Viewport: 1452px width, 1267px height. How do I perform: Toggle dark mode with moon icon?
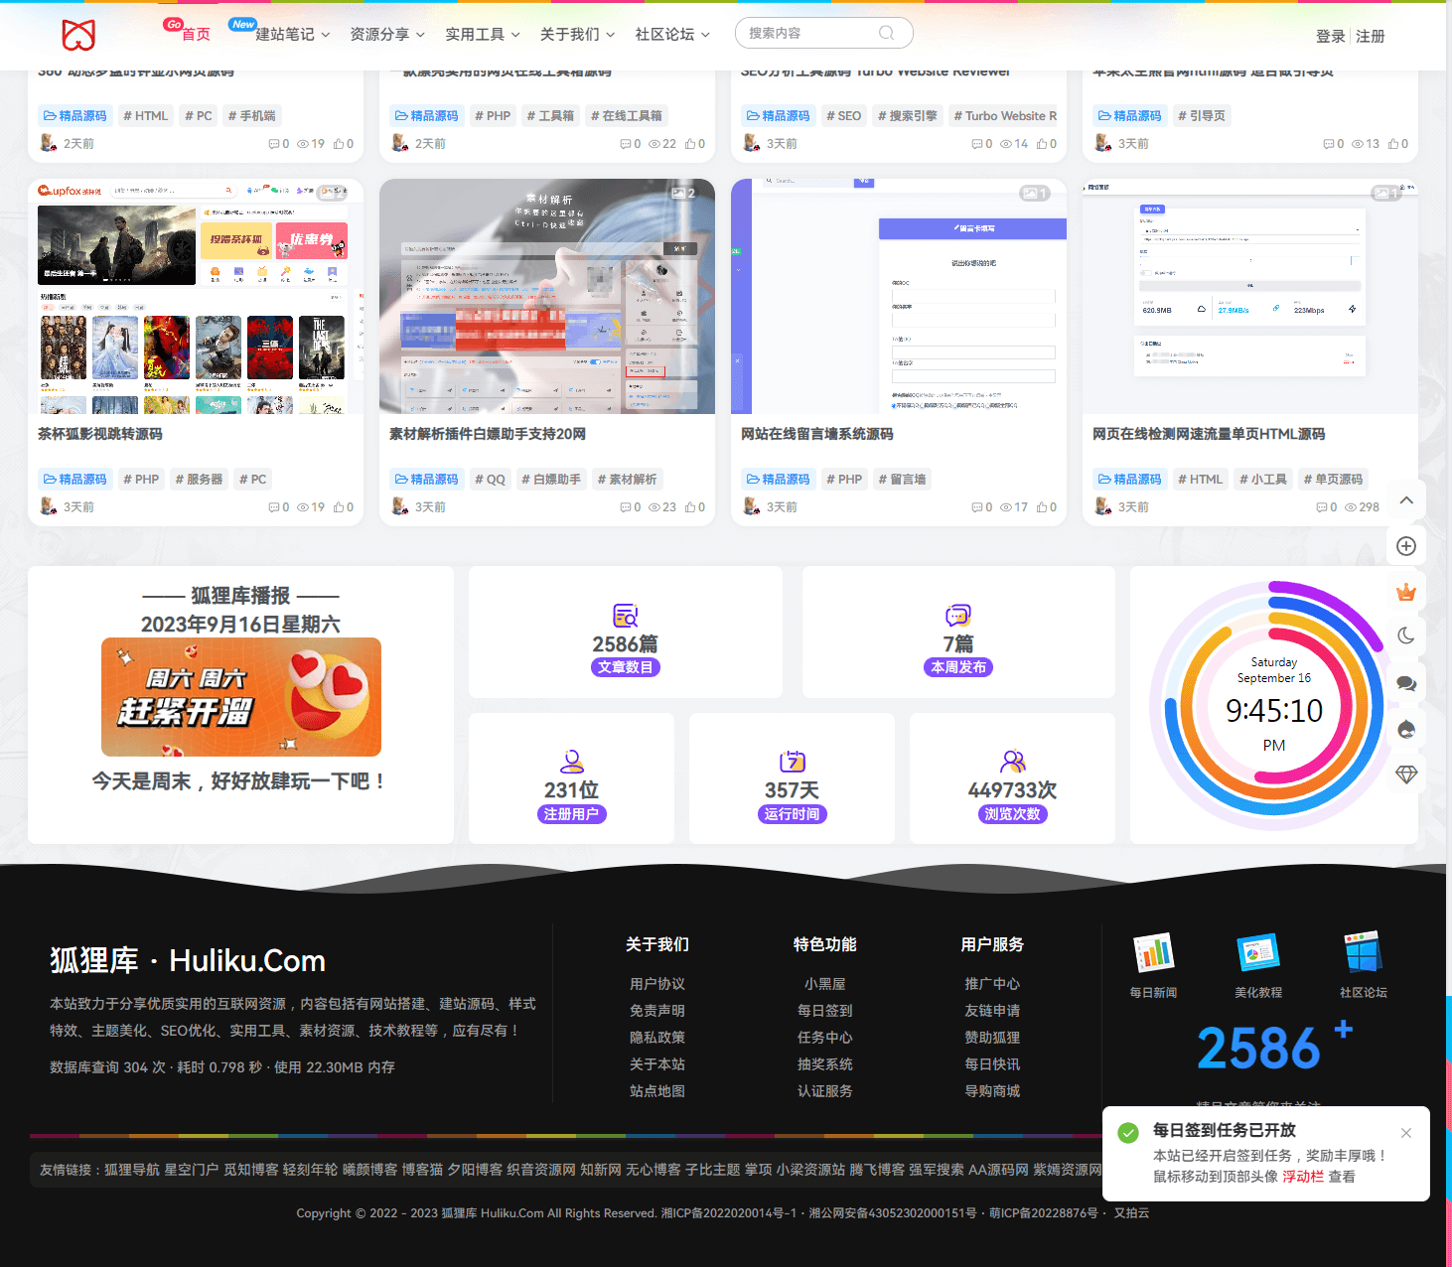(1406, 636)
